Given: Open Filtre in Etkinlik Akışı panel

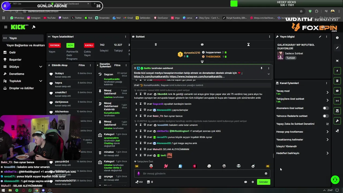Looking at the screenshot, I should pos(81,65).
